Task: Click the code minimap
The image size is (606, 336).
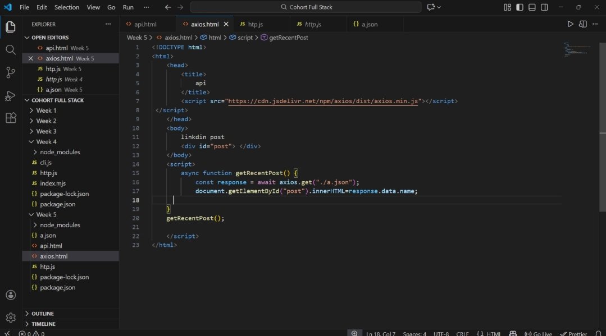Action: [x=577, y=49]
